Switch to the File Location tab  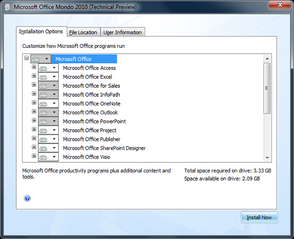(83, 32)
